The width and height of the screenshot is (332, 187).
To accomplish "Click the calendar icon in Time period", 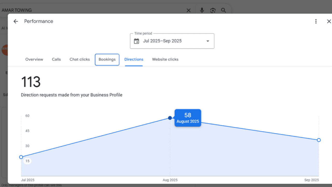I will [136, 41].
